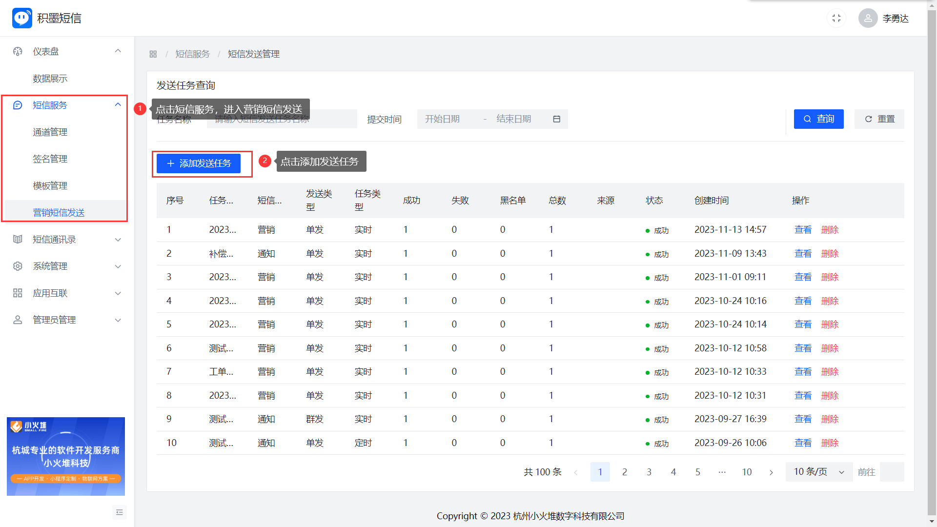The image size is (937, 527).
Task: Click the 仪表盘 dashboard icon
Action: pyautogui.click(x=18, y=51)
